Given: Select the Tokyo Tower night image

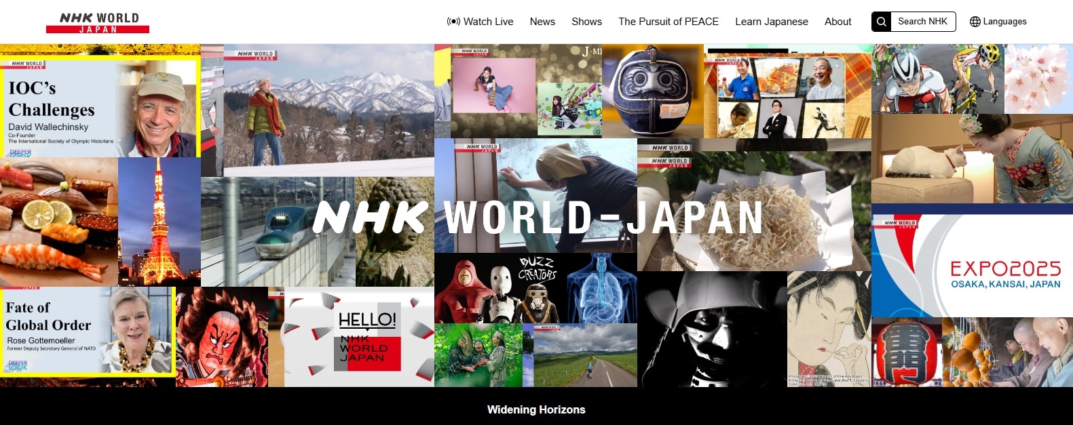Looking at the screenshot, I should coord(159,222).
